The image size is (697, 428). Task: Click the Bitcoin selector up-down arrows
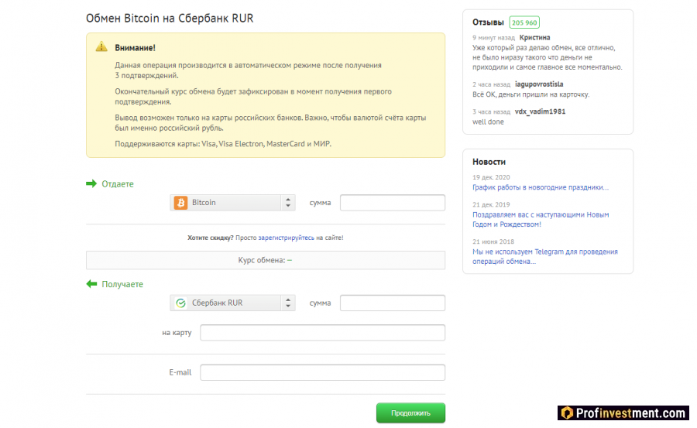tap(288, 203)
